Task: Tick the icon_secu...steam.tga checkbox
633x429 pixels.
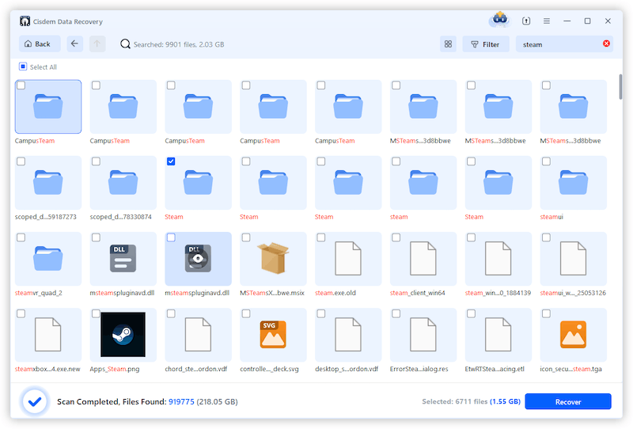Action: (x=546, y=313)
